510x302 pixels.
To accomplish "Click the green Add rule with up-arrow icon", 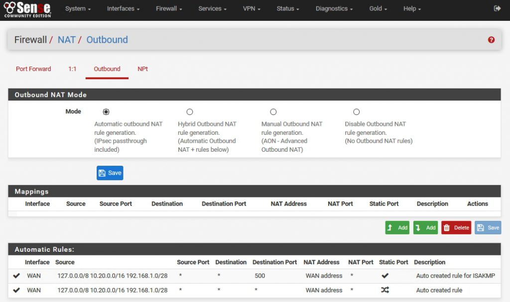I will point(397,227).
